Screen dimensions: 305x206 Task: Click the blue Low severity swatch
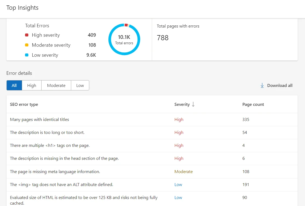coord(27,55)
